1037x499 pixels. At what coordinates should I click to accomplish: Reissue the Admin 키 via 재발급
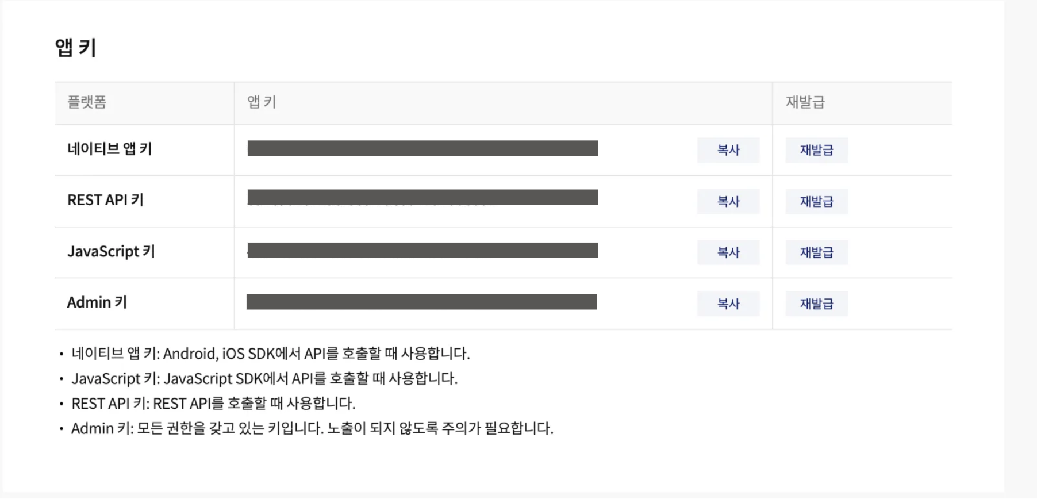[816, 304]
